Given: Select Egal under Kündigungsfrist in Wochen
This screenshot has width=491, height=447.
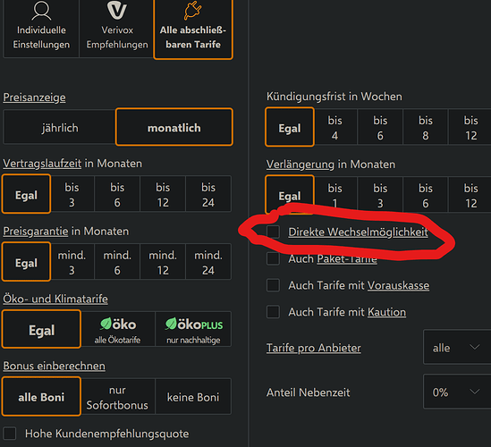Looking at the screenshot, I should 290,127.
